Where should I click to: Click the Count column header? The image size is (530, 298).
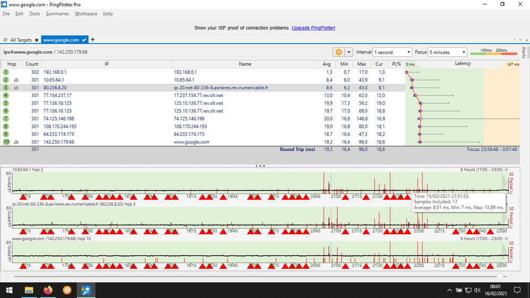tap(32, 64)
